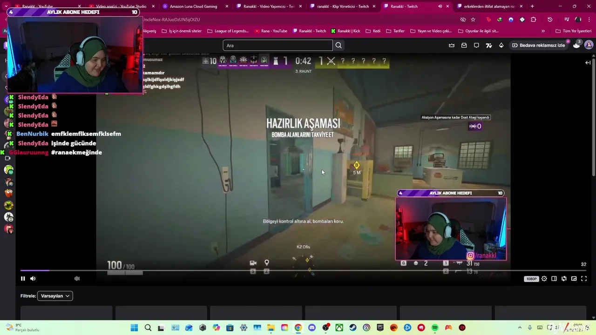Open the drops icon with badge 3
The image size is (596, 335).
[x=576, y=45]
